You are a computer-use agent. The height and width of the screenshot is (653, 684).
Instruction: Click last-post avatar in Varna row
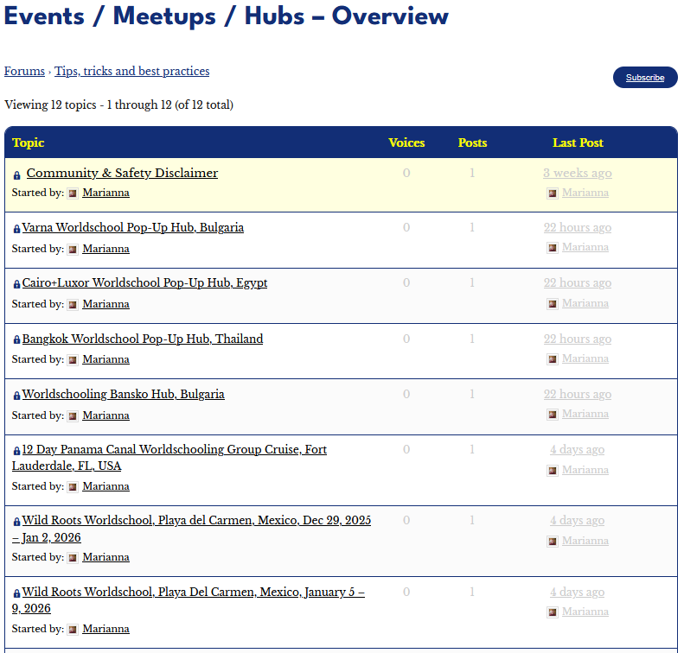553,248
